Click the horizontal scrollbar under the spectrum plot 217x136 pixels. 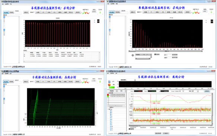click(x=166, y=51)
